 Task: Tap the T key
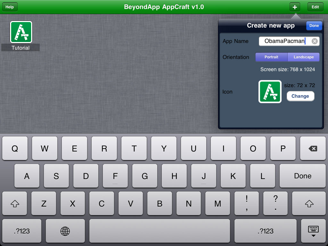(x=134, y=149)
